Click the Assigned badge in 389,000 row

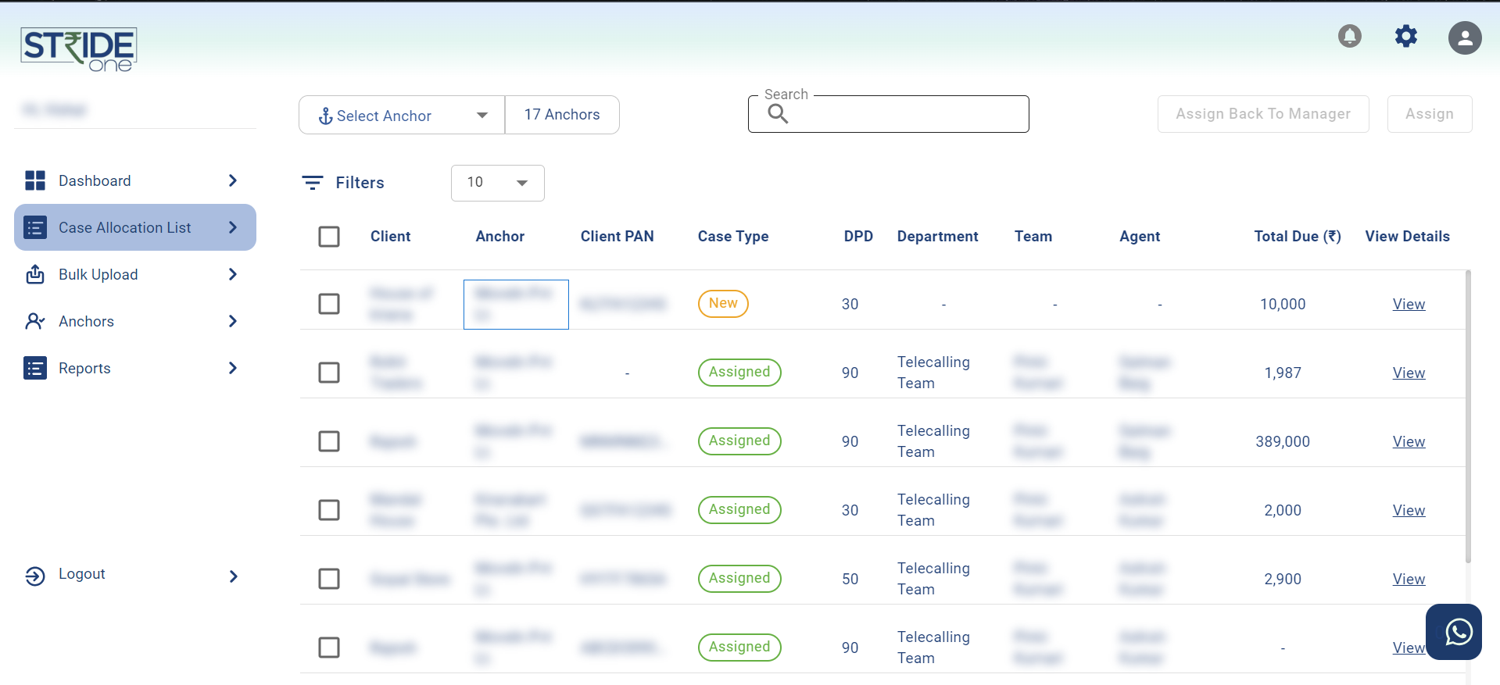739,441
